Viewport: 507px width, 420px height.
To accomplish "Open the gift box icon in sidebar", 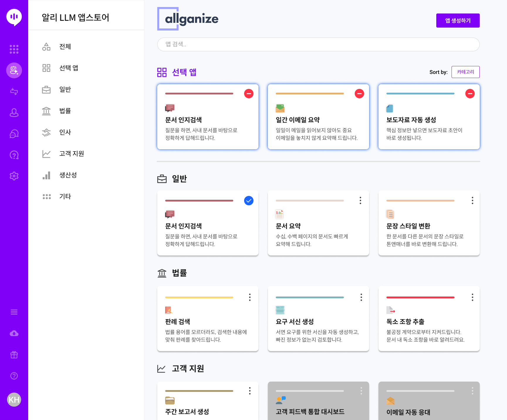I will pos(14,355).
